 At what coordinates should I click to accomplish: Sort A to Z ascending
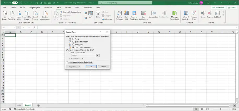[x=86, y=13]
